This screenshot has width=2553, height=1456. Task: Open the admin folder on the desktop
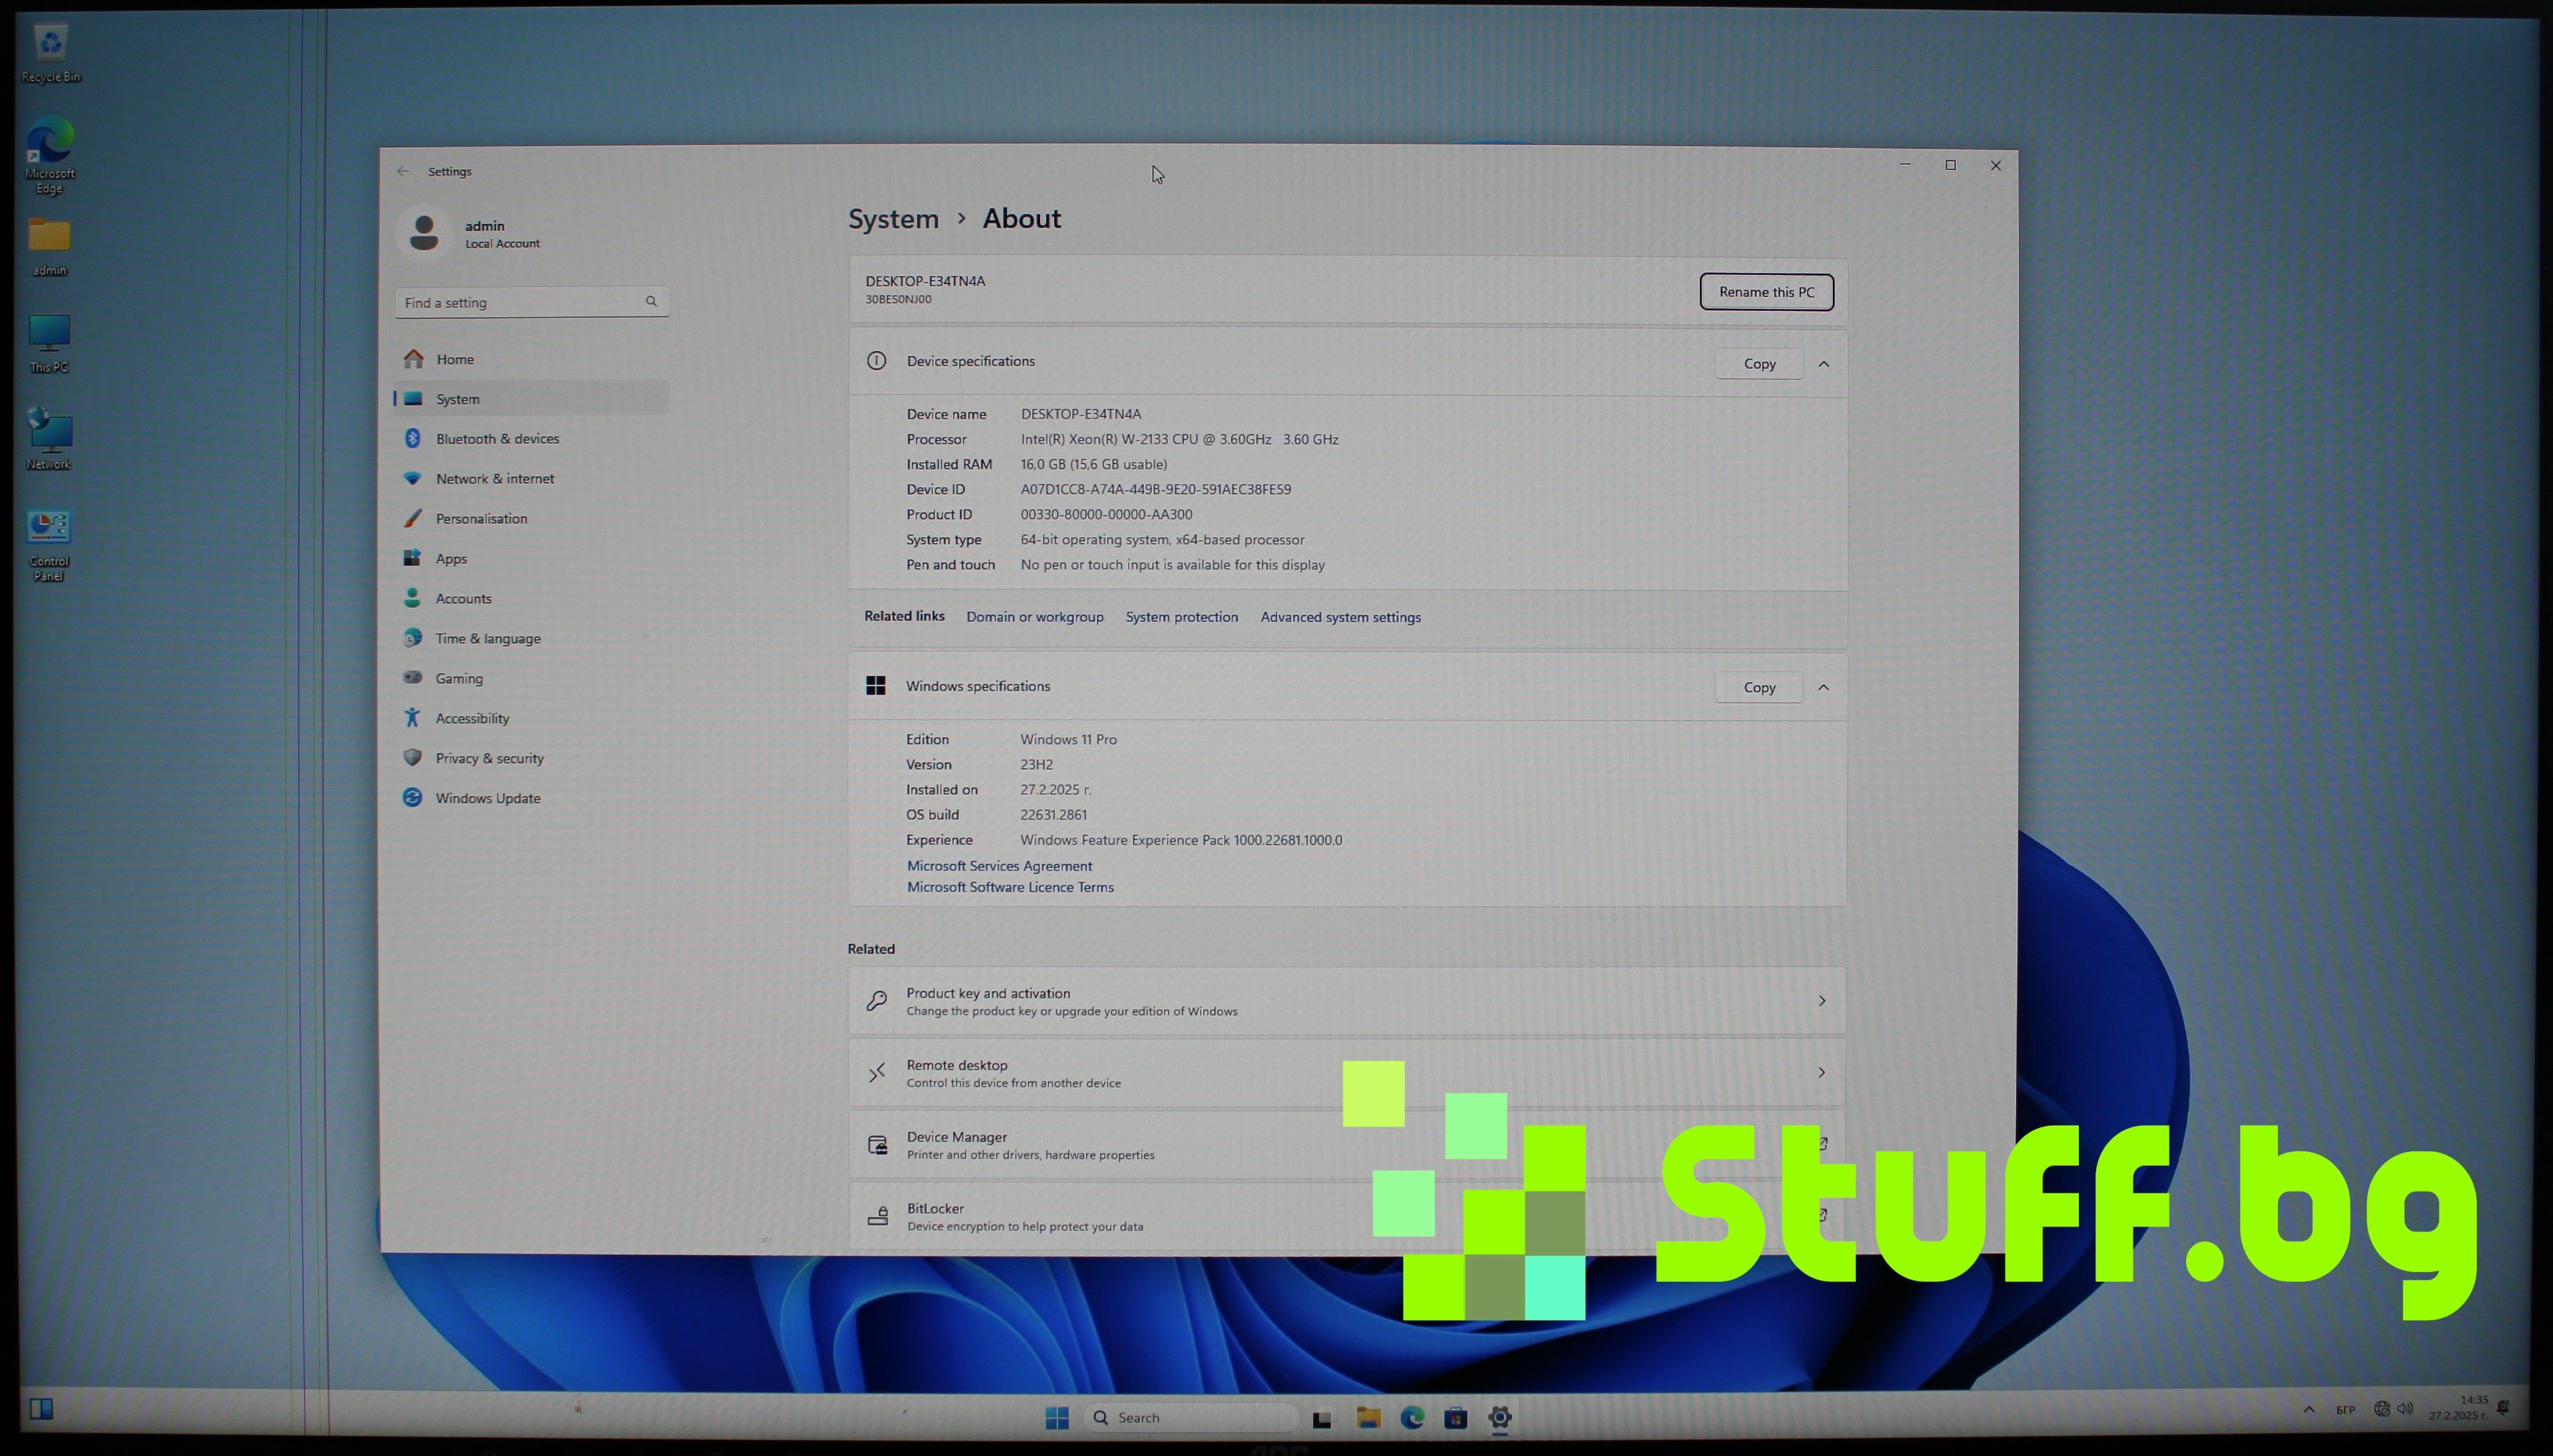(x=50, y=247)
